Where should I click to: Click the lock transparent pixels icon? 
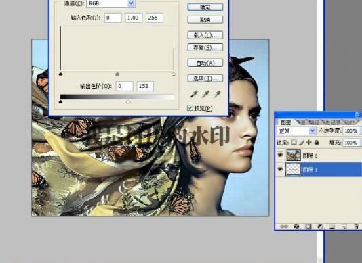coord(294,143)
